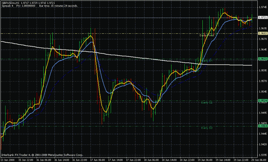Click the 1.9470 price scale value

coord(263,123)
